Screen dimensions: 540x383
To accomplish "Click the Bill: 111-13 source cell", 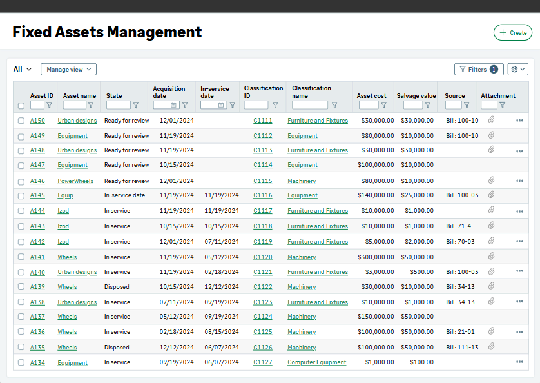I will [462, 348].
